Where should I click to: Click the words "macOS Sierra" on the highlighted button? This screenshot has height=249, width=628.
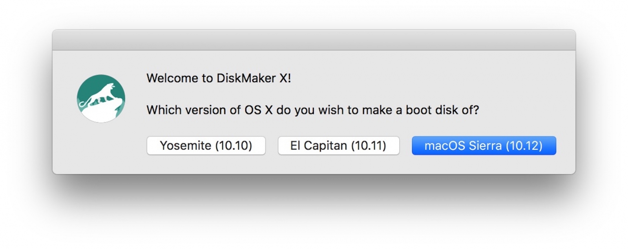tap(463, 145)
